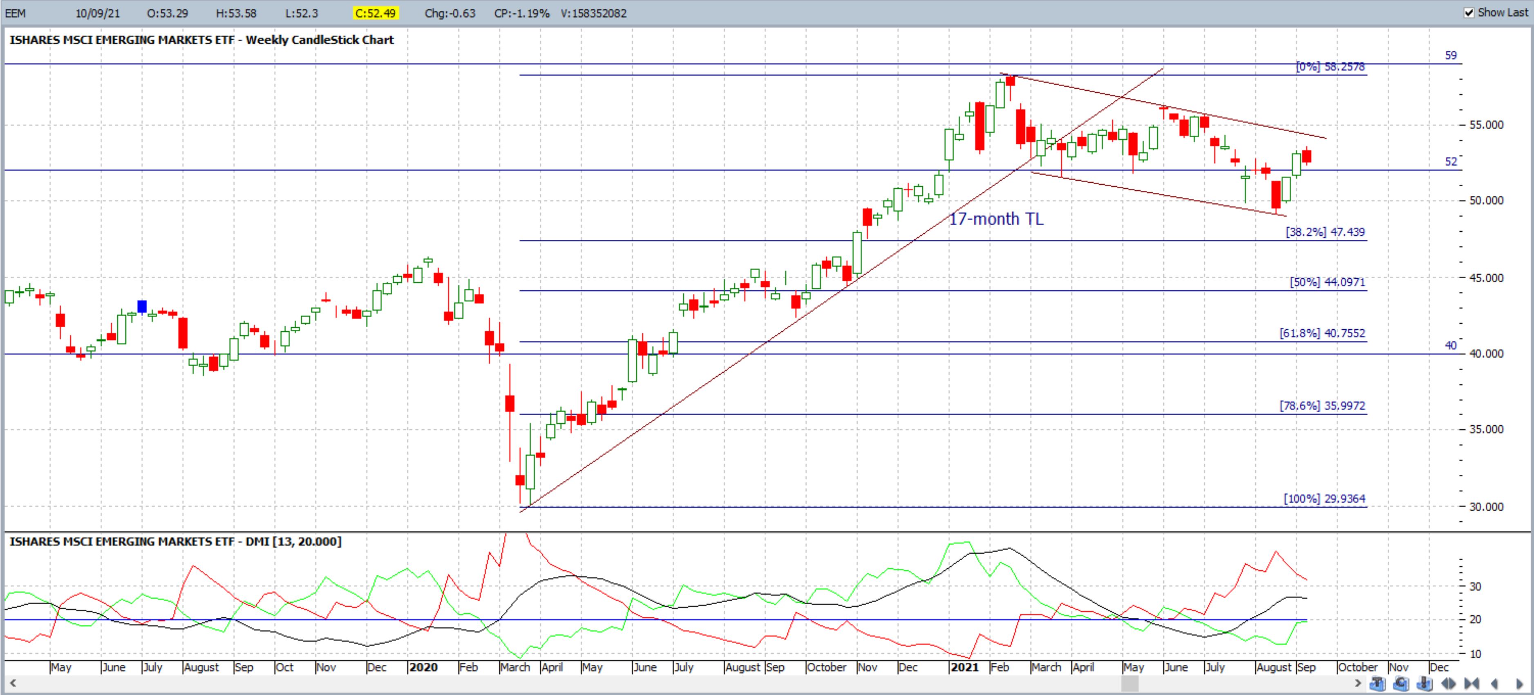The width and height of the screenshot is (1534, 695).
Task: Click the EEM ticker symbol
Action: tap(16, 13)
